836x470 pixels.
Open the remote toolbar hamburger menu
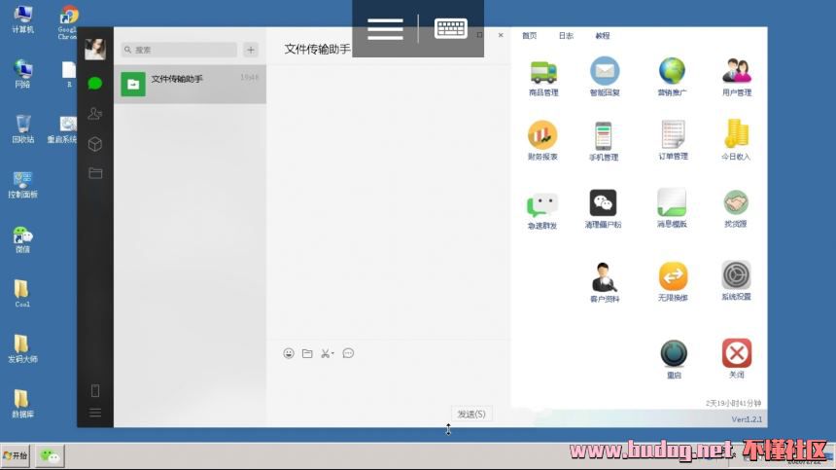click(x=386, y=29)
